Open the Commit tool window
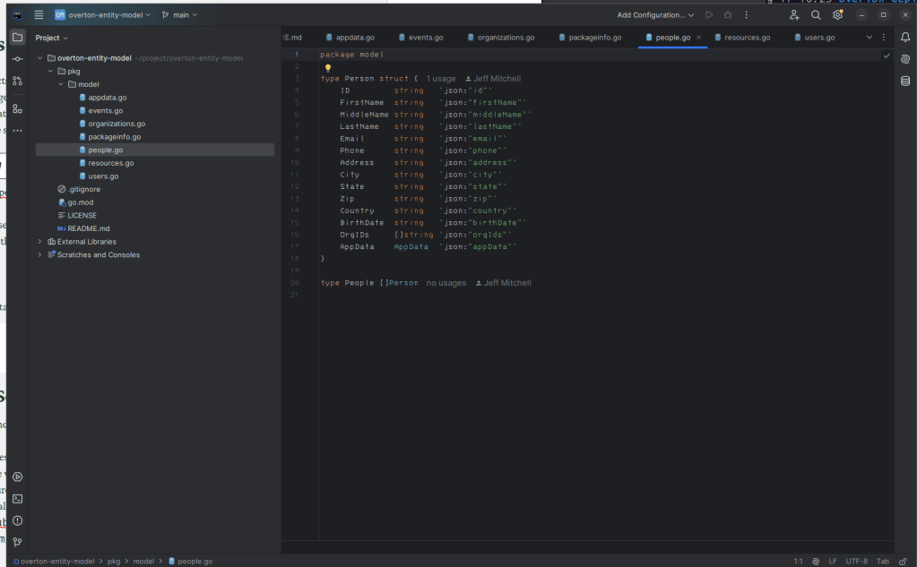The image size is (917, 567). pos(17,58)
